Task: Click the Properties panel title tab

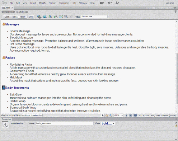Action: (6, 119)
